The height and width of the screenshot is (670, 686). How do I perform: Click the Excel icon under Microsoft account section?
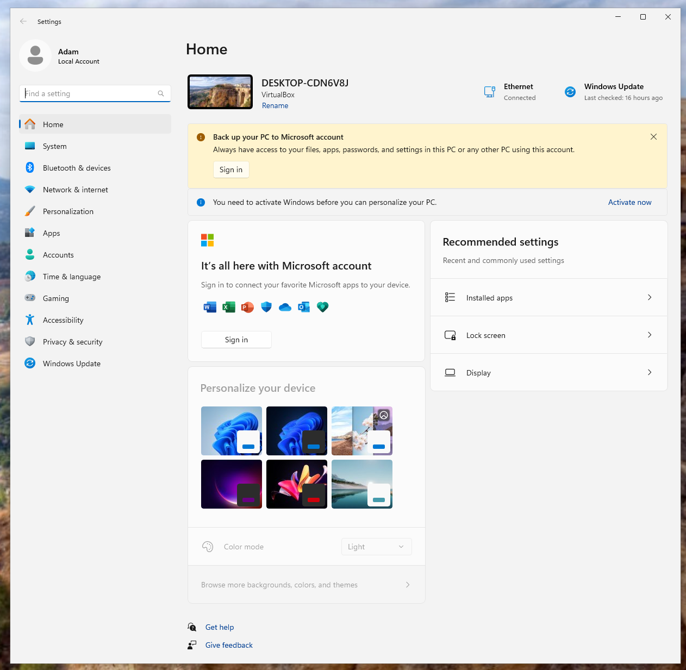tap(228, 307)
